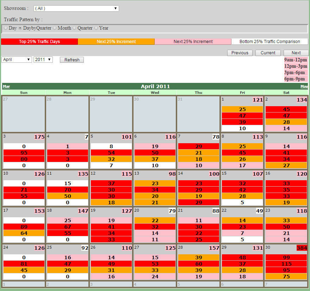Select the April 30 total of 384
Image resolution: width=310 pixels, height=291 pixels.
302,248
